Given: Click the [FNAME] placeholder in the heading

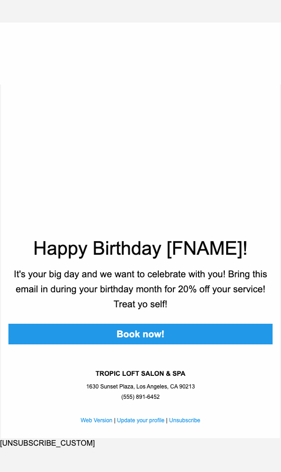Looking at the screenshot, I should [x=204, y=248].
